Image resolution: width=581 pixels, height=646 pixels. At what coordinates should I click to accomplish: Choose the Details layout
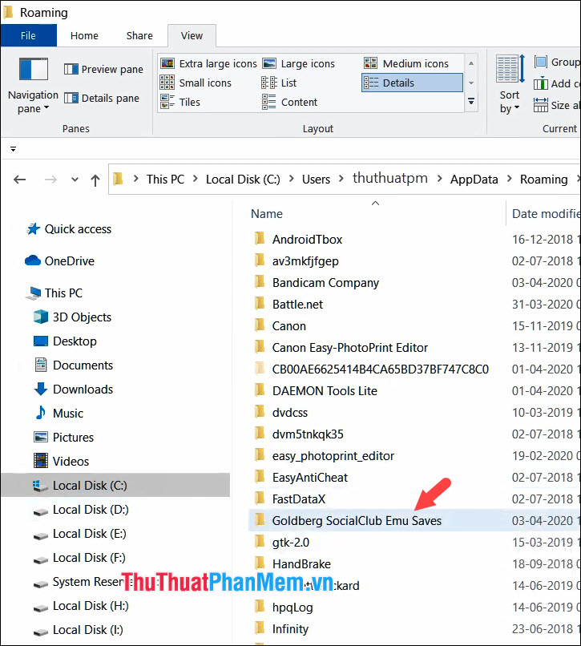coord(412,83)
